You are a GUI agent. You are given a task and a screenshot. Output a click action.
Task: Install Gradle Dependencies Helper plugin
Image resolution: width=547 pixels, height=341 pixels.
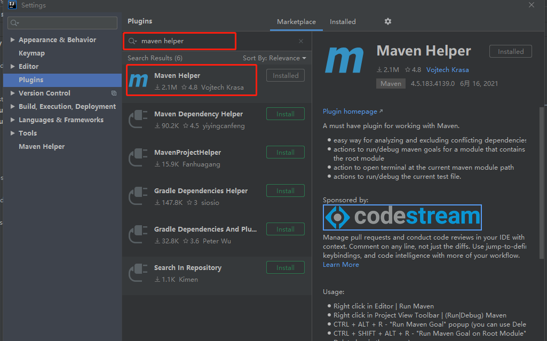click(286, 191)
